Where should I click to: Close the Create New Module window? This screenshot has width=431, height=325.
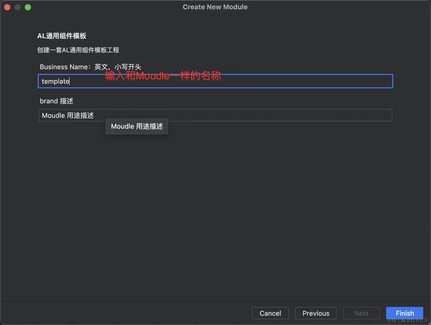coord(7,7)
